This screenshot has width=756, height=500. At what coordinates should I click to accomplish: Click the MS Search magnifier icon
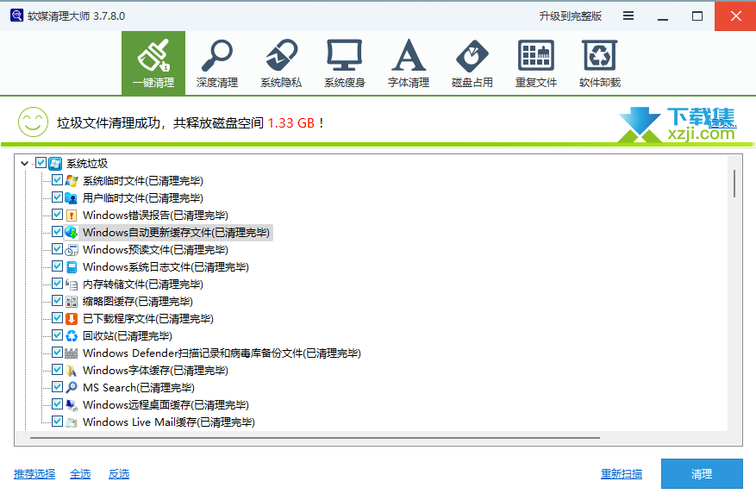tap(72, 388)
